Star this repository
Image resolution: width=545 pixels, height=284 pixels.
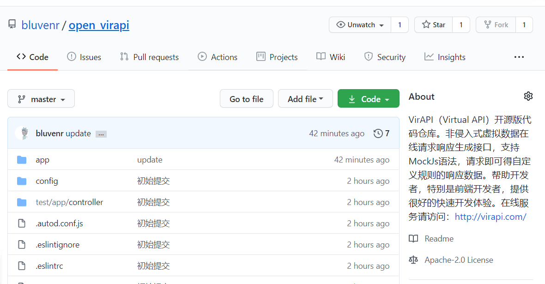click(433, 24)
